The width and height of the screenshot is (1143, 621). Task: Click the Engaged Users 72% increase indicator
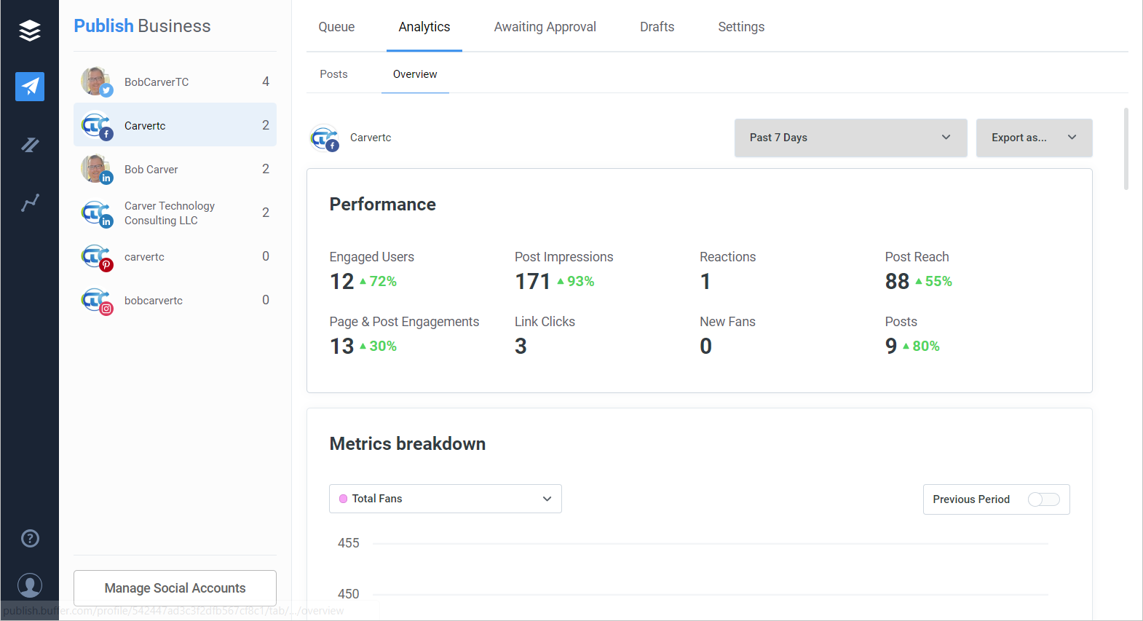378,282
